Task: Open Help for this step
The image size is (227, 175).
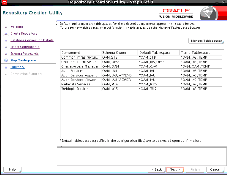Action: pyautogui.click(x=12, y=169)
